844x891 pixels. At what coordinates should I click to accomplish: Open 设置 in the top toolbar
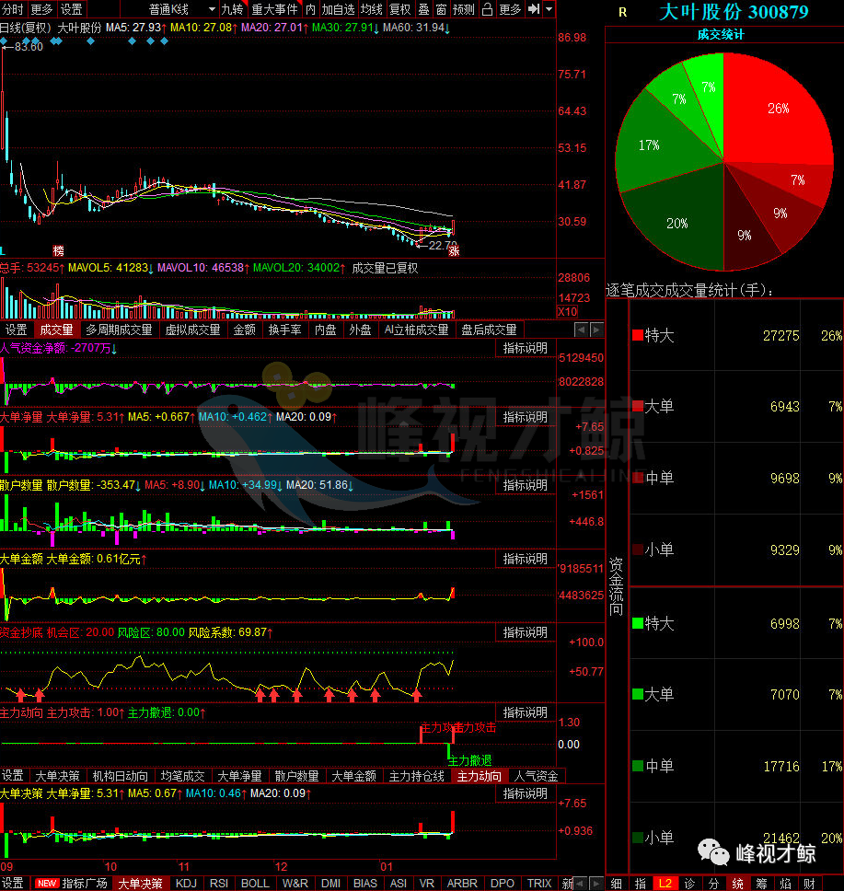tap(71, 9)
